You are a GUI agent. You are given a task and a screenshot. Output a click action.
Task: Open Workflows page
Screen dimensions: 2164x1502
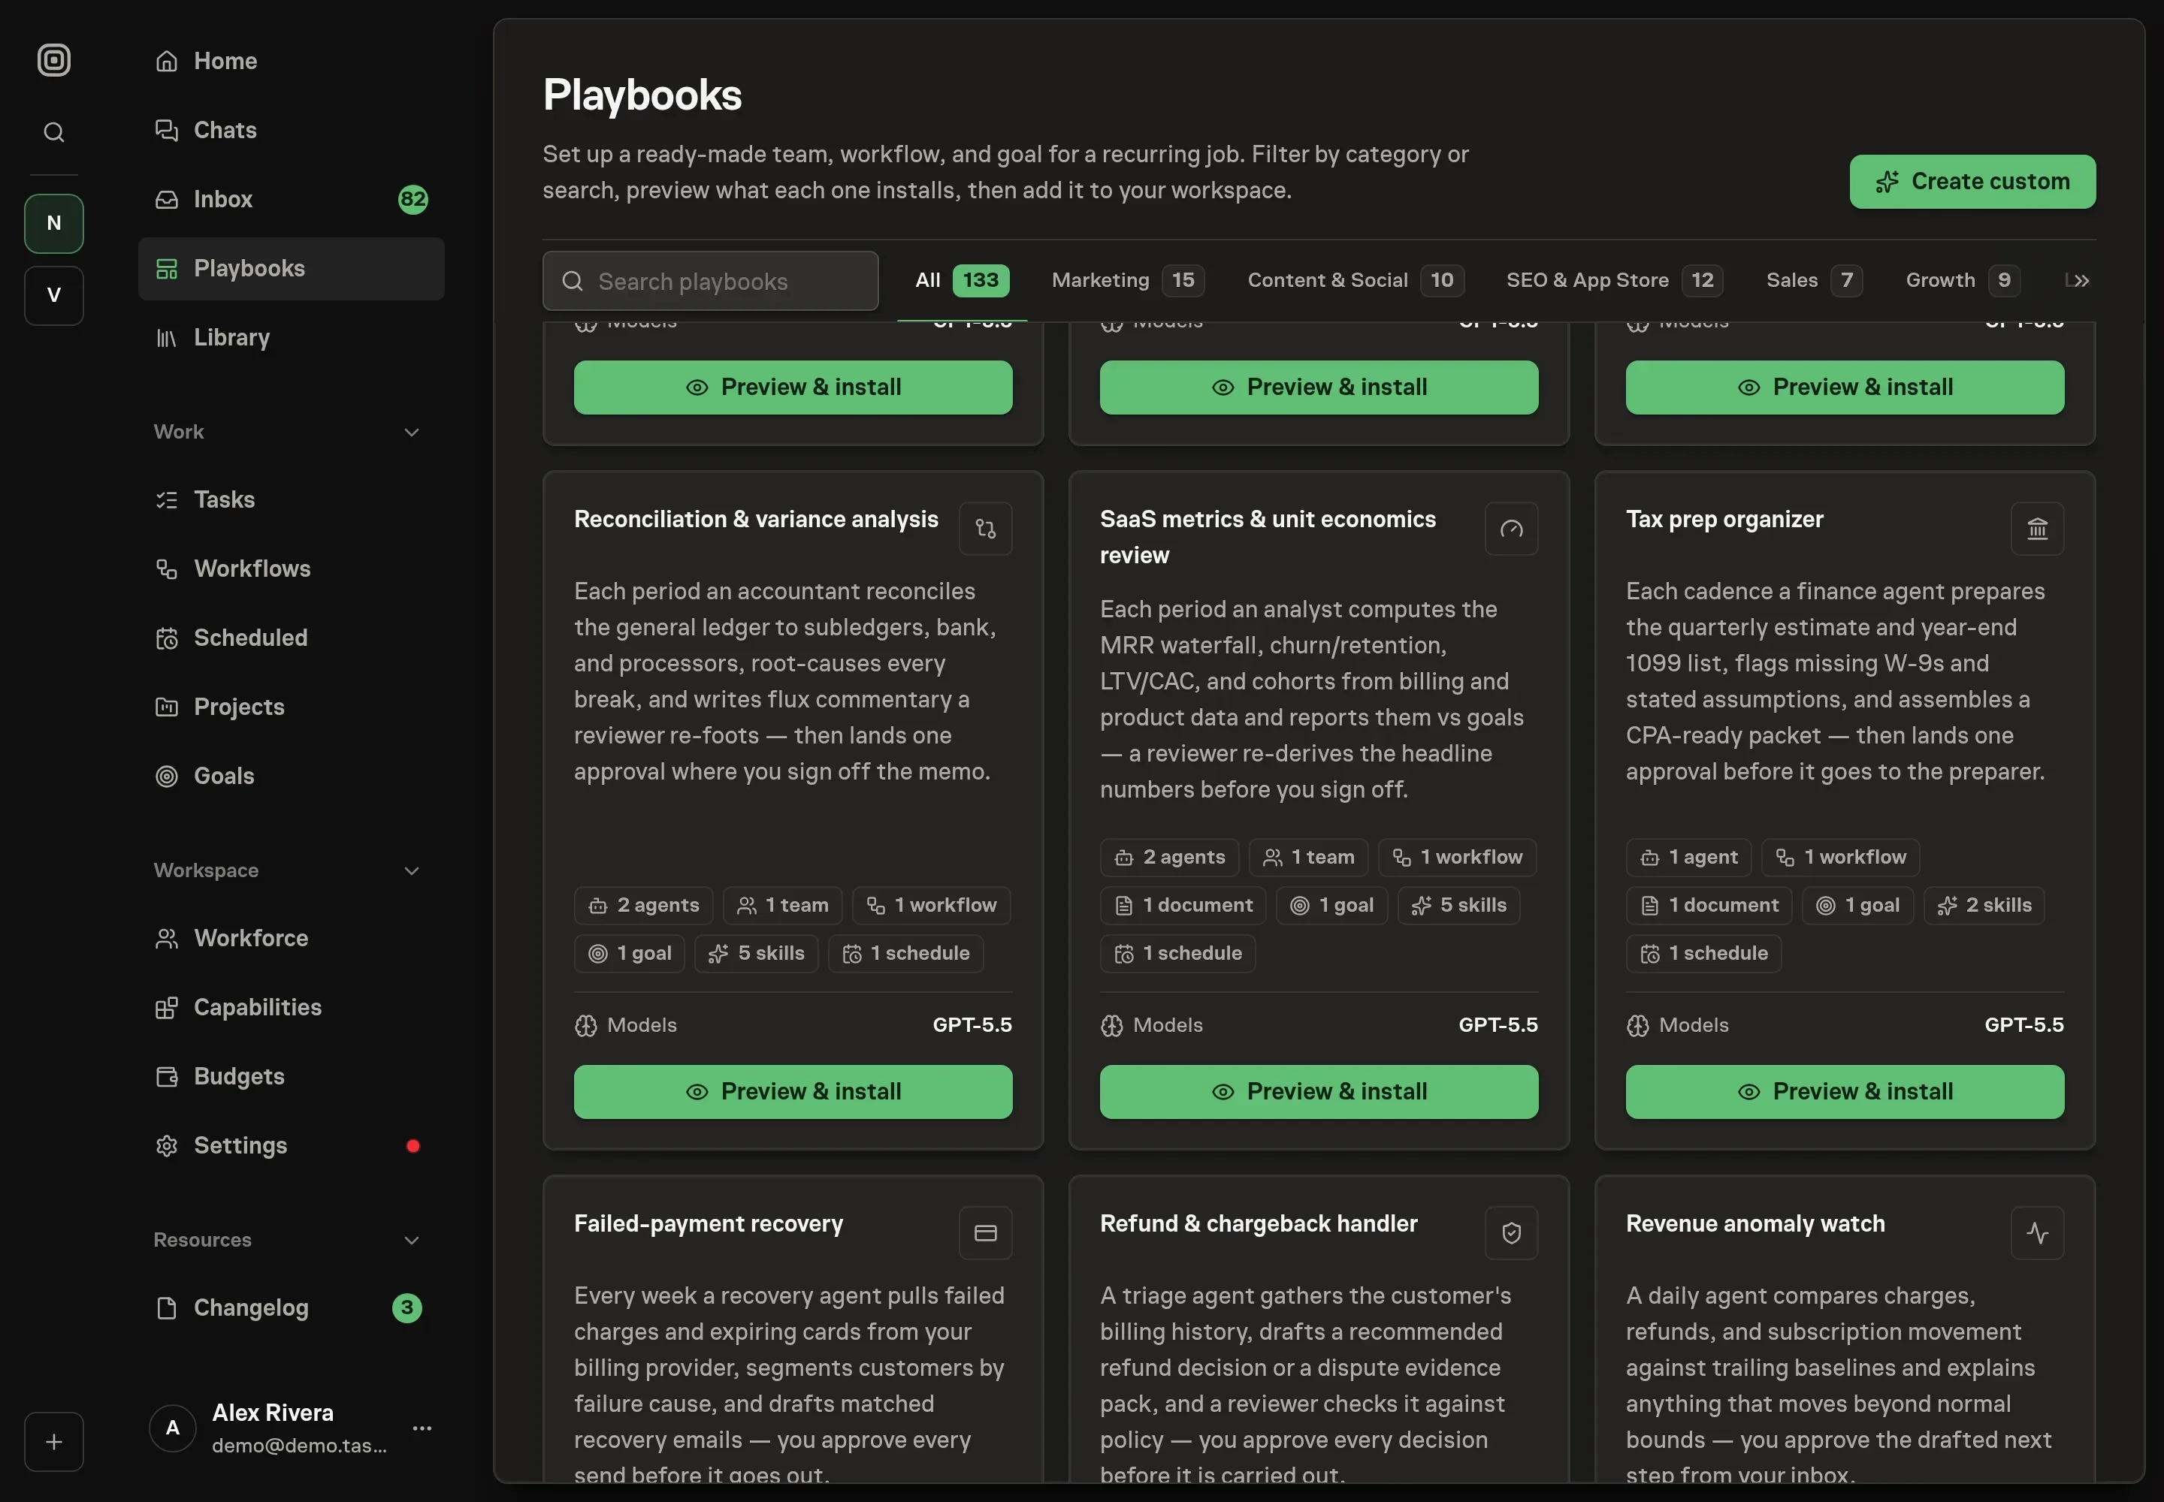tap(291, 569)
